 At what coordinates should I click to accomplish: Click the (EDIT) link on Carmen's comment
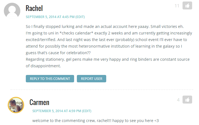pyautogui.click(x=87, y=111)
